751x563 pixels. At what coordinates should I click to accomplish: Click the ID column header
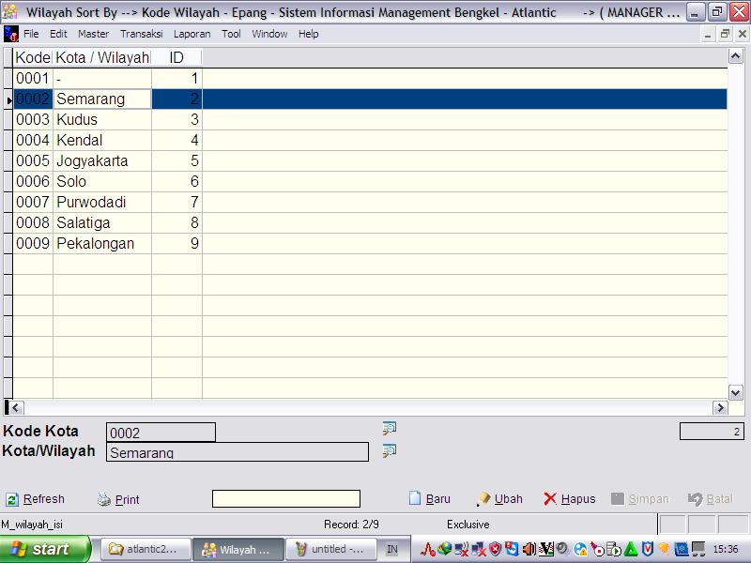176,57
